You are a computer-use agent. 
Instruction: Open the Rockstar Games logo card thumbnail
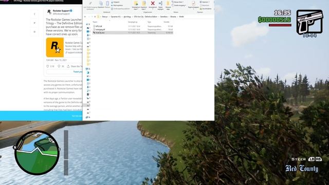pos(55,47)
